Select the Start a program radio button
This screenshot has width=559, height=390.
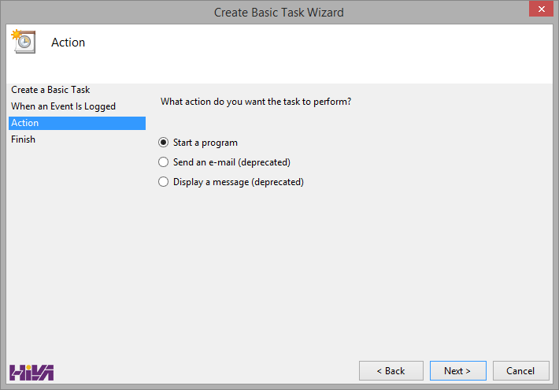pos(164,143)
